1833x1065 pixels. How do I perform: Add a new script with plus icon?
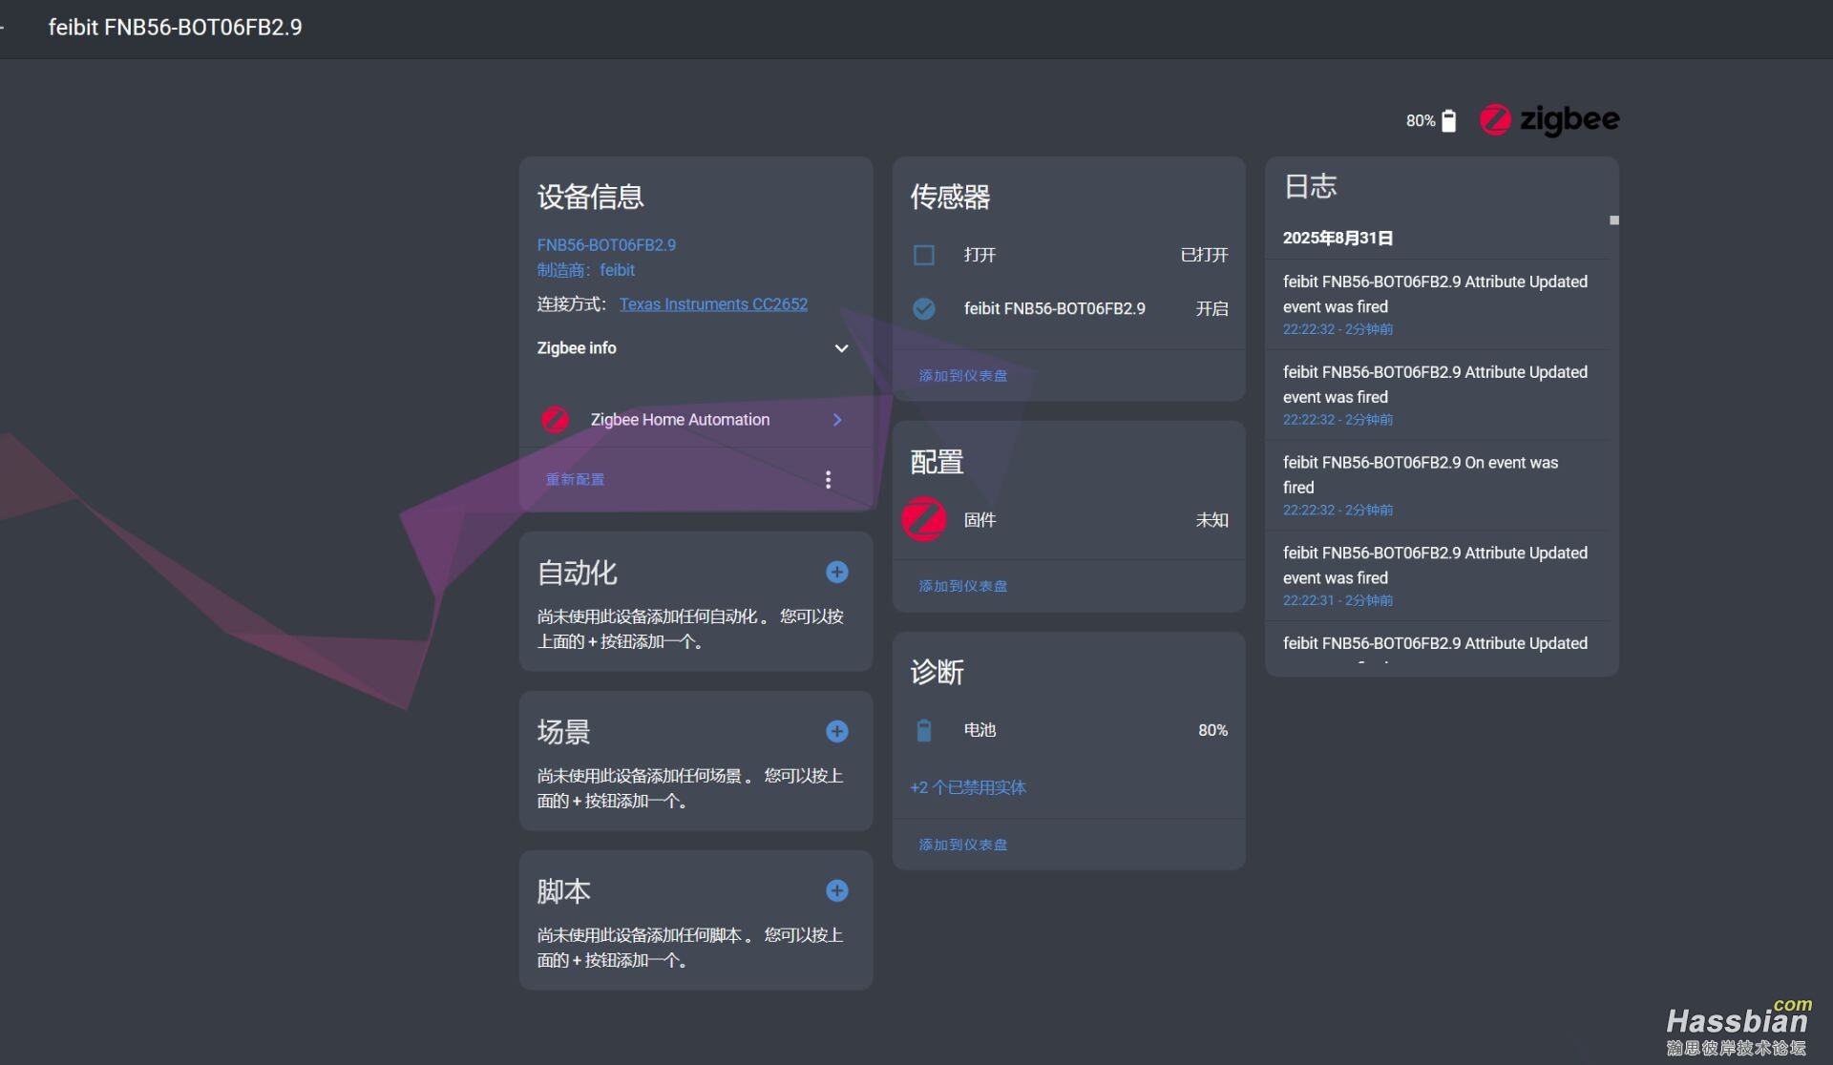[x=837, y=890]
